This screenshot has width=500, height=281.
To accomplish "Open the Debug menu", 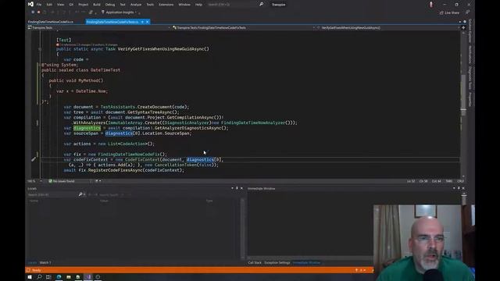I will (x=110, y=5).
